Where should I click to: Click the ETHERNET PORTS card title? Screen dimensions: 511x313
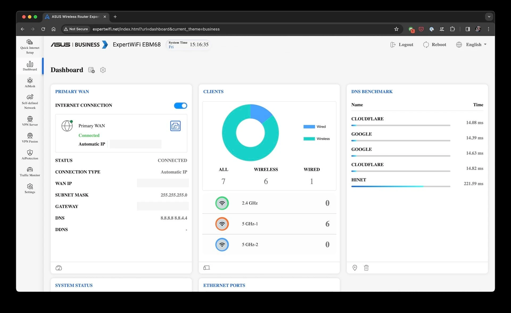click(224, 285)
